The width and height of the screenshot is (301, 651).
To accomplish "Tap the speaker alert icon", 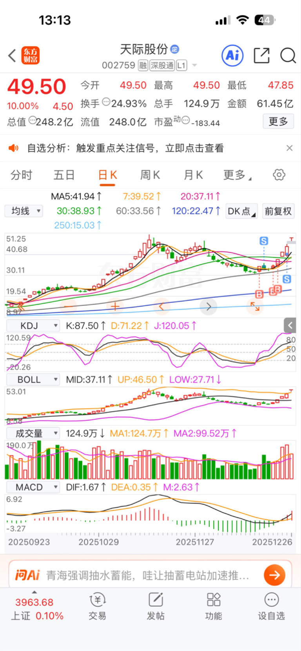I will pyautogui.click(x=13, y=148).
